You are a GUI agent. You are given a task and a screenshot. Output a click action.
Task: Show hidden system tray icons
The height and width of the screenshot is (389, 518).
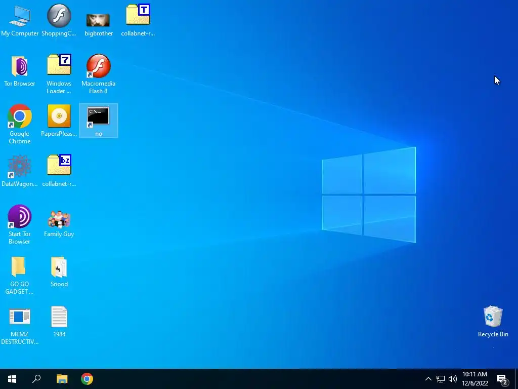pos(428,379)
